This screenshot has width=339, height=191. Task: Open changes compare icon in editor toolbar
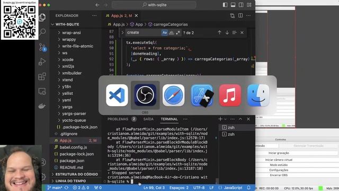click(x=233, y=15)
